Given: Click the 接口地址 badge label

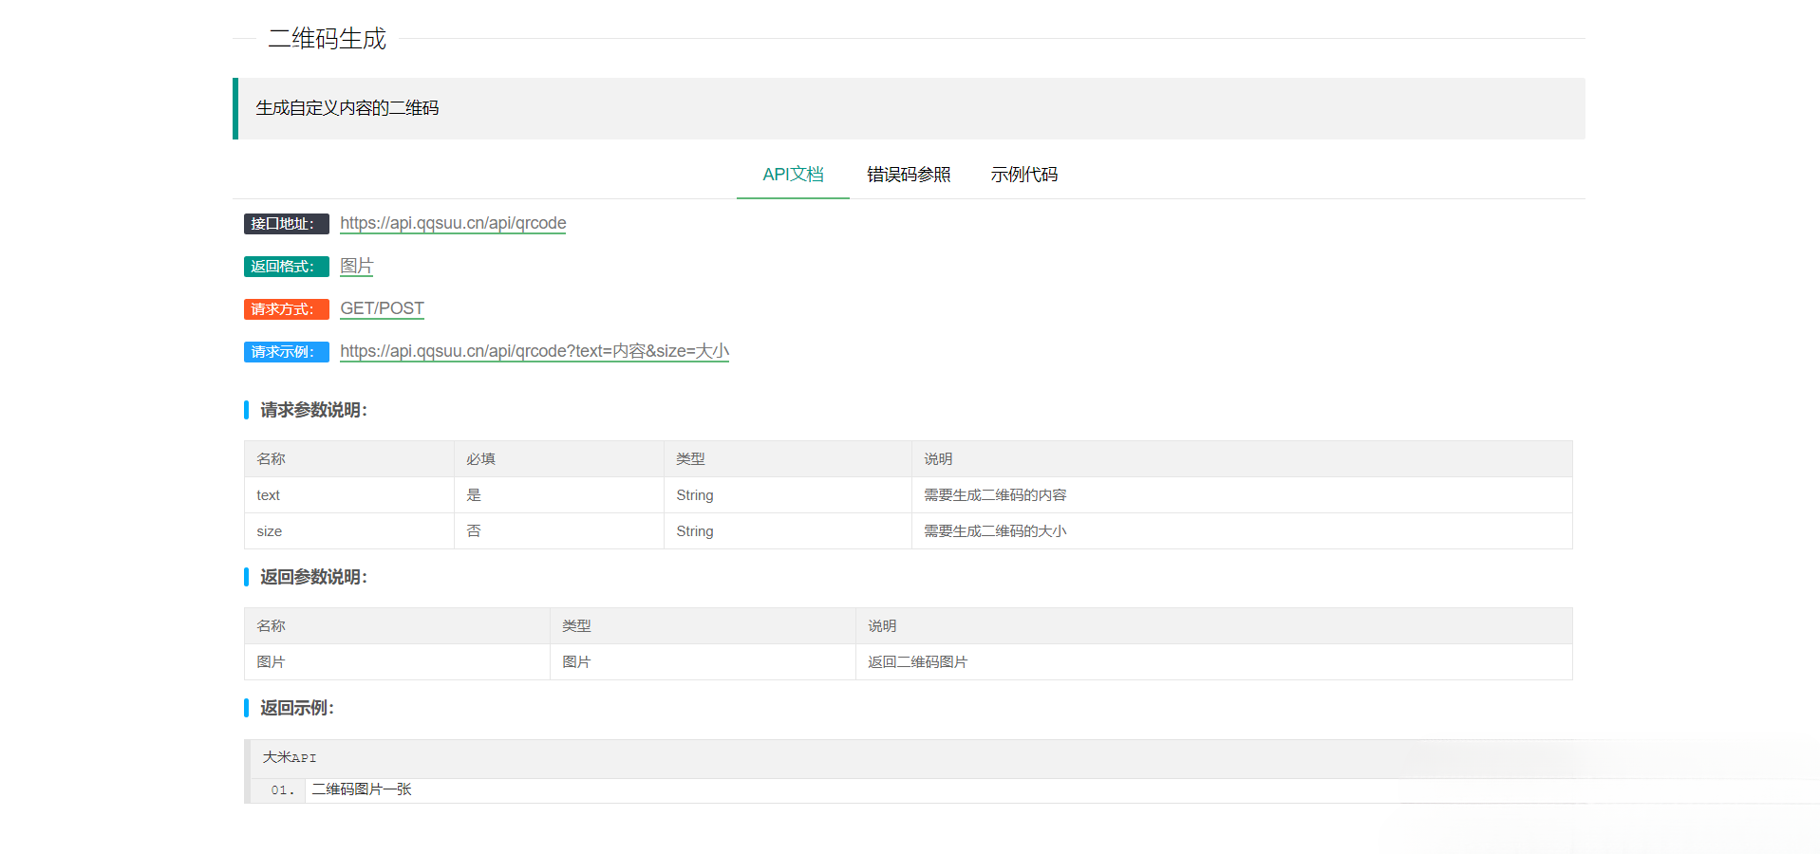Looking at the screenshot, I should pyautogui.click(x=286, y=223).
